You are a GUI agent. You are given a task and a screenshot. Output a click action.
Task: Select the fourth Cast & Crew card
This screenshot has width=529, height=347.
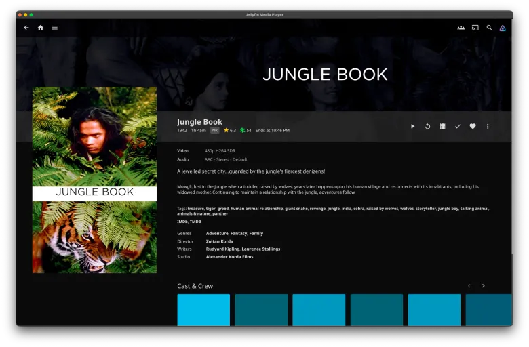click(376, 310)
